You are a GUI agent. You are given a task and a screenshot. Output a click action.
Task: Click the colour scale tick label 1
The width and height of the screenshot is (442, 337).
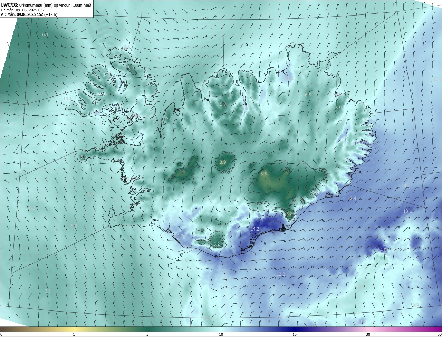coord(74,335)
